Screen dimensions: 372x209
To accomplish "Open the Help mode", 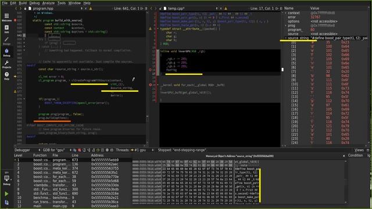I will click(x=6, y=76).
